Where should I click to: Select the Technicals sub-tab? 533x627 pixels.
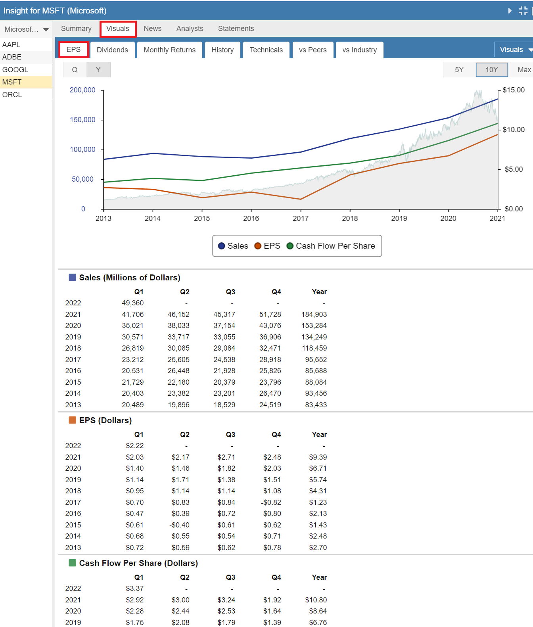pos(266,50)
